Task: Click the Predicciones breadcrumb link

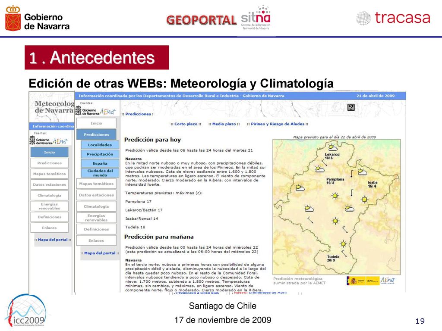Action: [138, 114]
